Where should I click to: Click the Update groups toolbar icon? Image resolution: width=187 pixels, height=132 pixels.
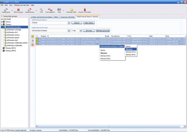click(x=29, y=10)
